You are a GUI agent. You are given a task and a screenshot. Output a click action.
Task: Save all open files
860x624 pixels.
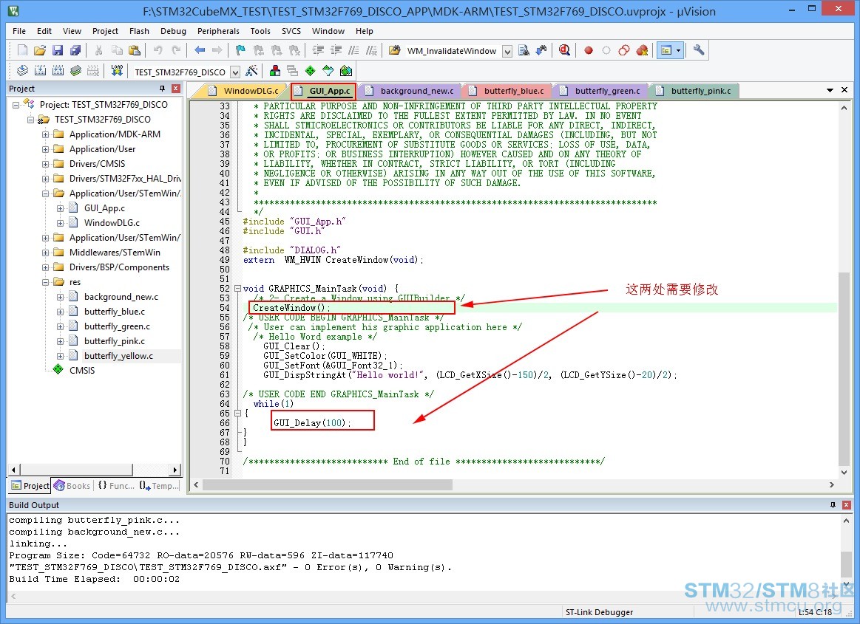point(75,50)
